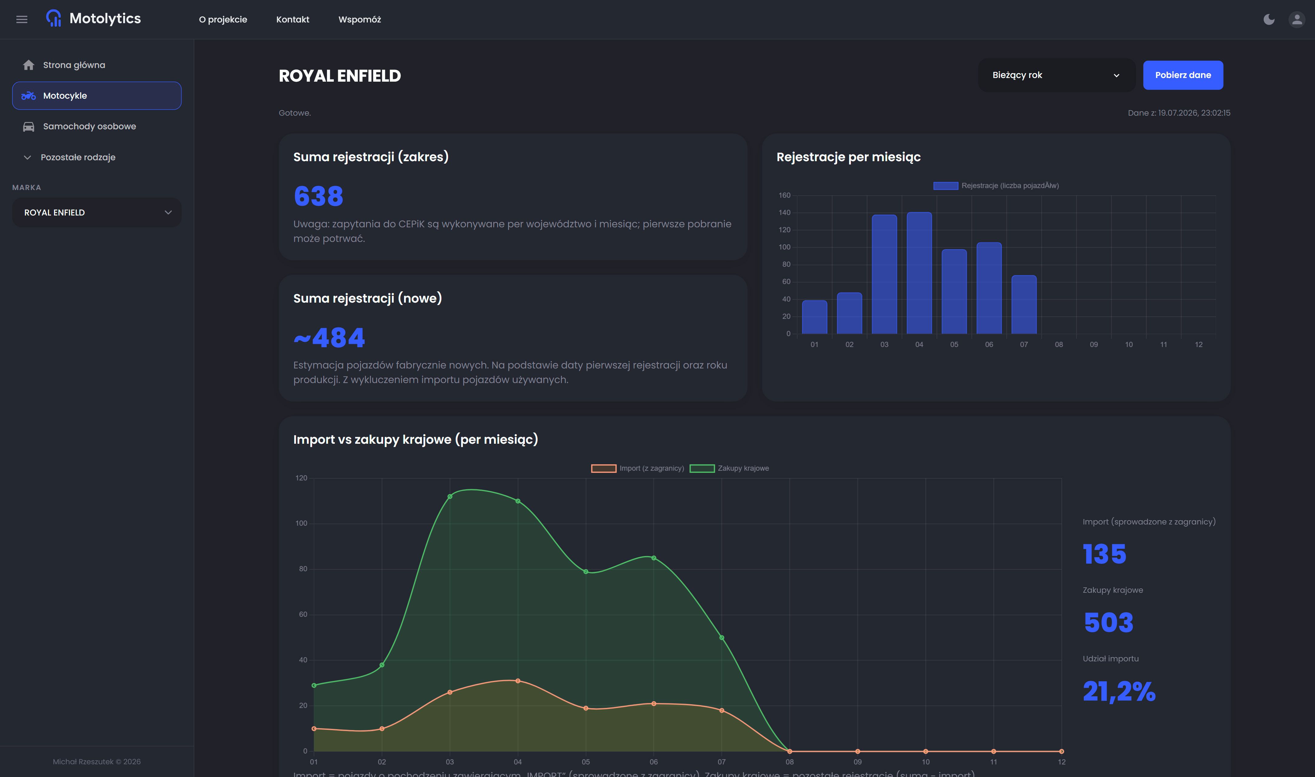Switch theme with the moon icon
This screenshot has height=777, width=1315.
pos(1269,19)
